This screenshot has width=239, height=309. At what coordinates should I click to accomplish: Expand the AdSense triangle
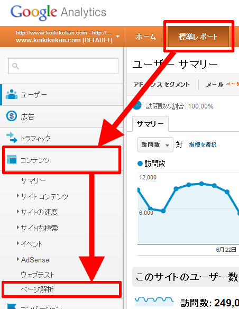(18, 259)
